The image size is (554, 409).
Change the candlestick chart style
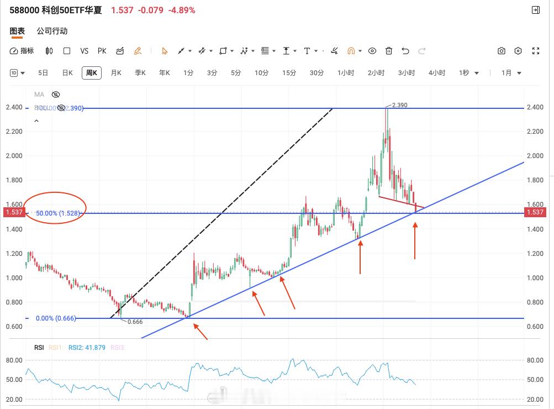coord(49,51)
